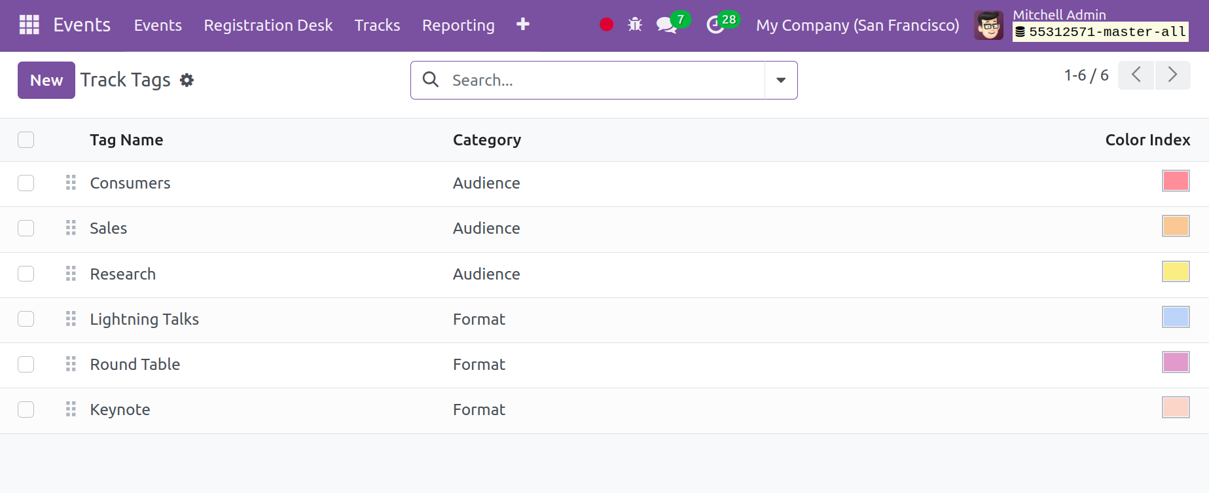The height and width of the screenshot is (493, 1209).
Task: Click the plus icon in navbar
Action: 522,25
